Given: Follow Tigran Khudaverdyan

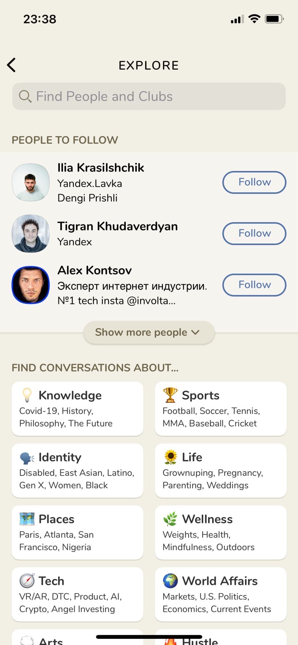Looking at the screenshot, I should [x=254, y=233].
